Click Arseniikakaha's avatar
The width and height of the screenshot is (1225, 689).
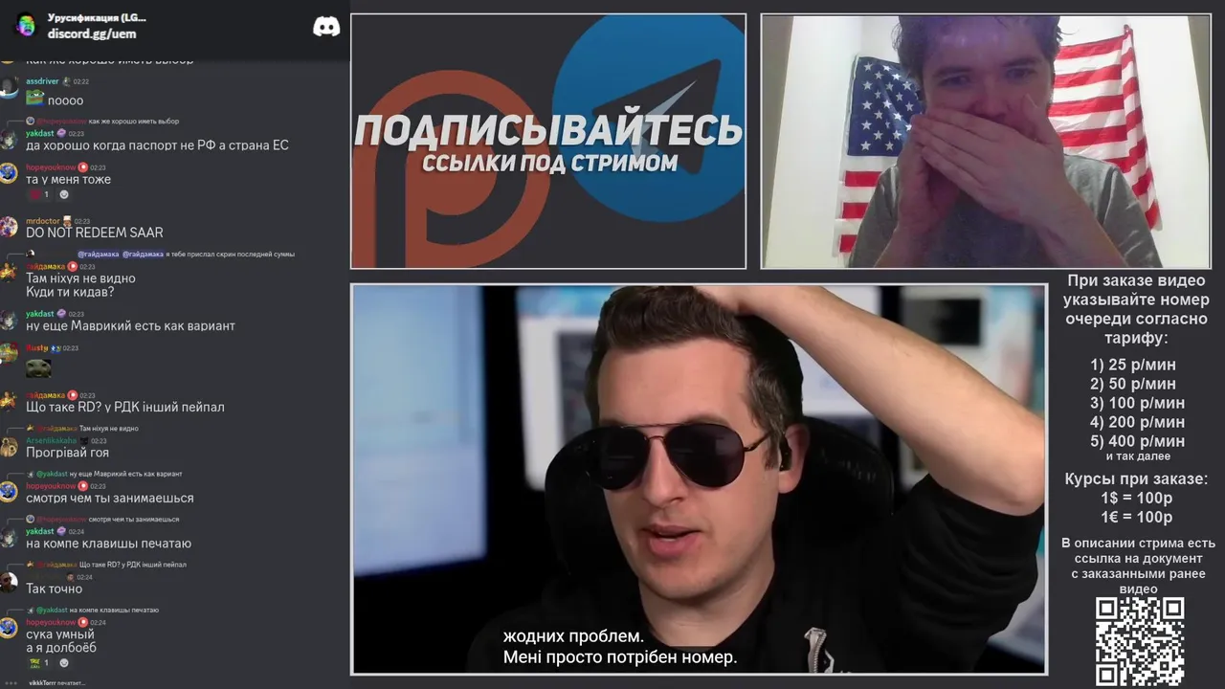pos(9,447)
